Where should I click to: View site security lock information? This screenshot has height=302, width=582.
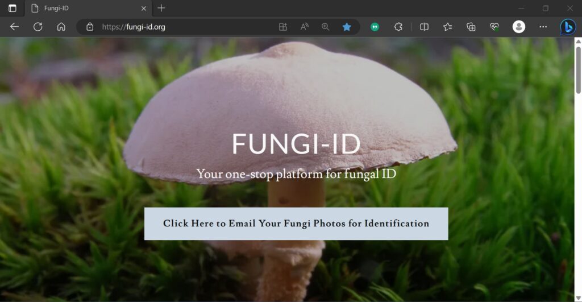tap(90, 27)
